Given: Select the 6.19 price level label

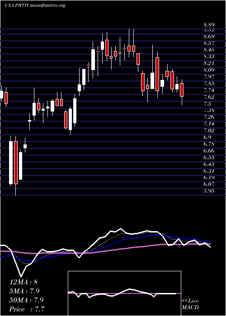Looking at the screenshot, I should coord(209,177).
